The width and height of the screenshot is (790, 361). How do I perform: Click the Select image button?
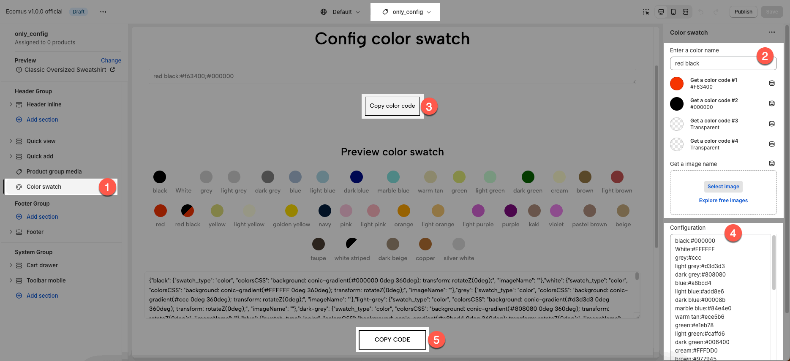[x=723, y=187]
